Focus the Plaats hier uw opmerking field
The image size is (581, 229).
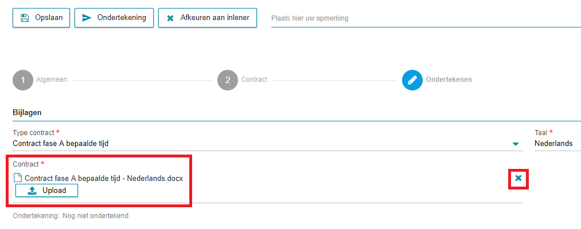tap(426, 18)
